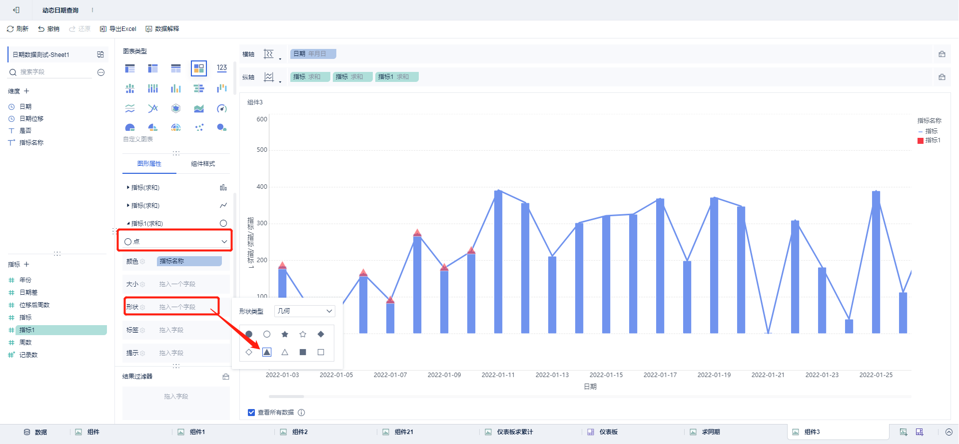Open the 颜色 settings gear
The height and width of the screenshot is (444, 959).
click(x=143, y=262)
